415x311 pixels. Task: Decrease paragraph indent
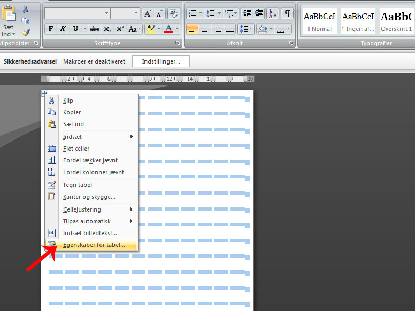(247, 13)
